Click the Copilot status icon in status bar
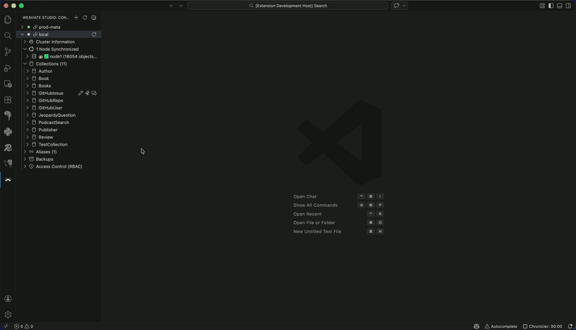576x330 pixels. tap(477, 326)
